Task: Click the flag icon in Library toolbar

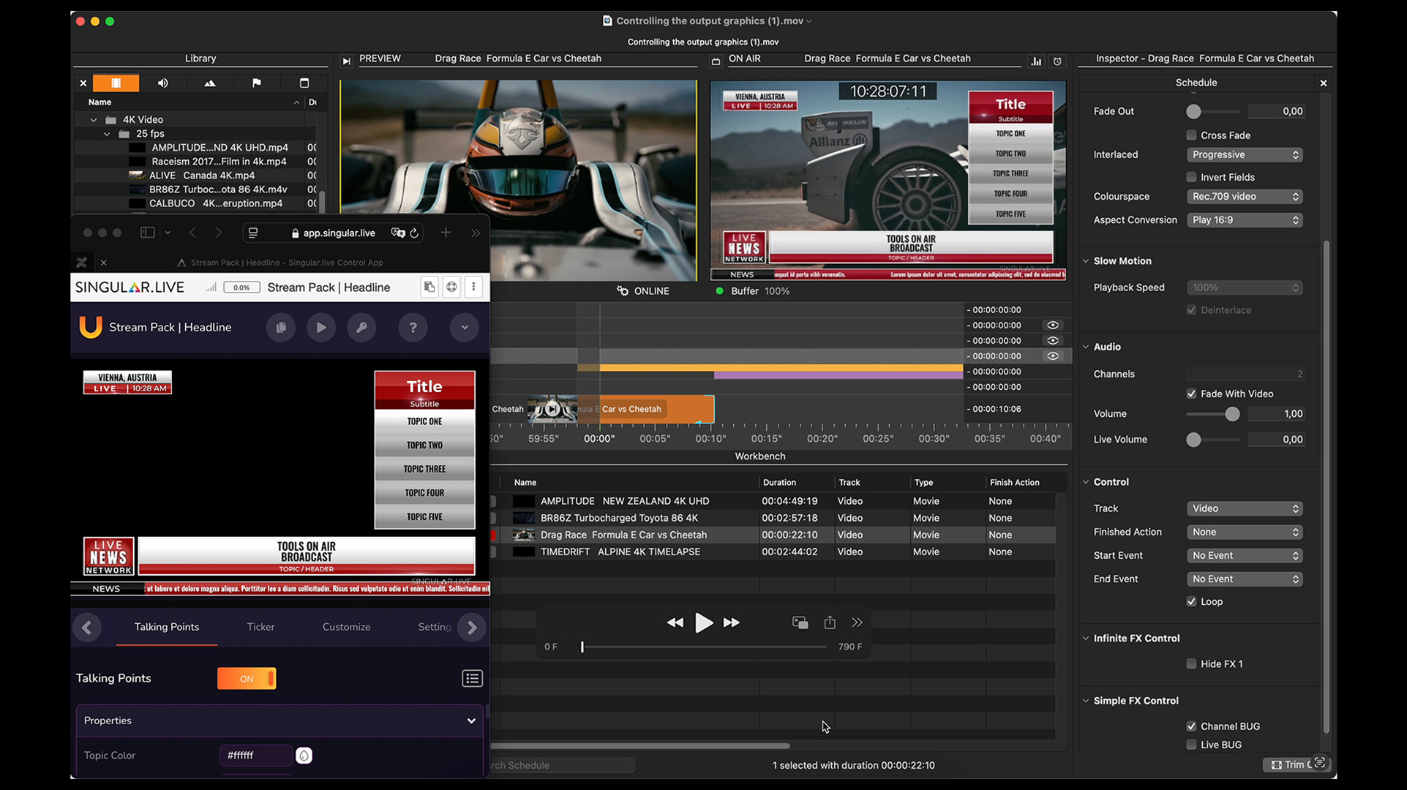Action: 256,83
